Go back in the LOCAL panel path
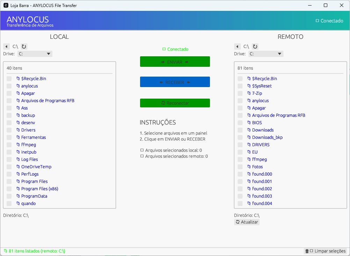Screen dimensions: 350x256 (x=6, y=47)
